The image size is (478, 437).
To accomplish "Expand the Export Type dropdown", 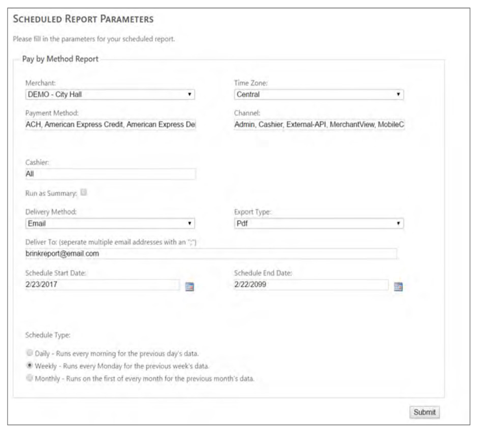I will click(319, 223).
